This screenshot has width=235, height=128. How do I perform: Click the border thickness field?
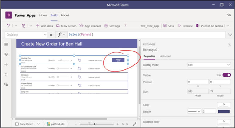pos(209,111)
